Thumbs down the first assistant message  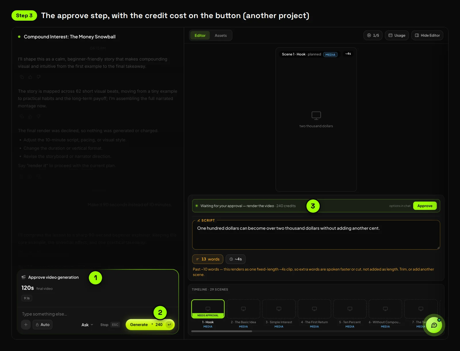(39, 77)
